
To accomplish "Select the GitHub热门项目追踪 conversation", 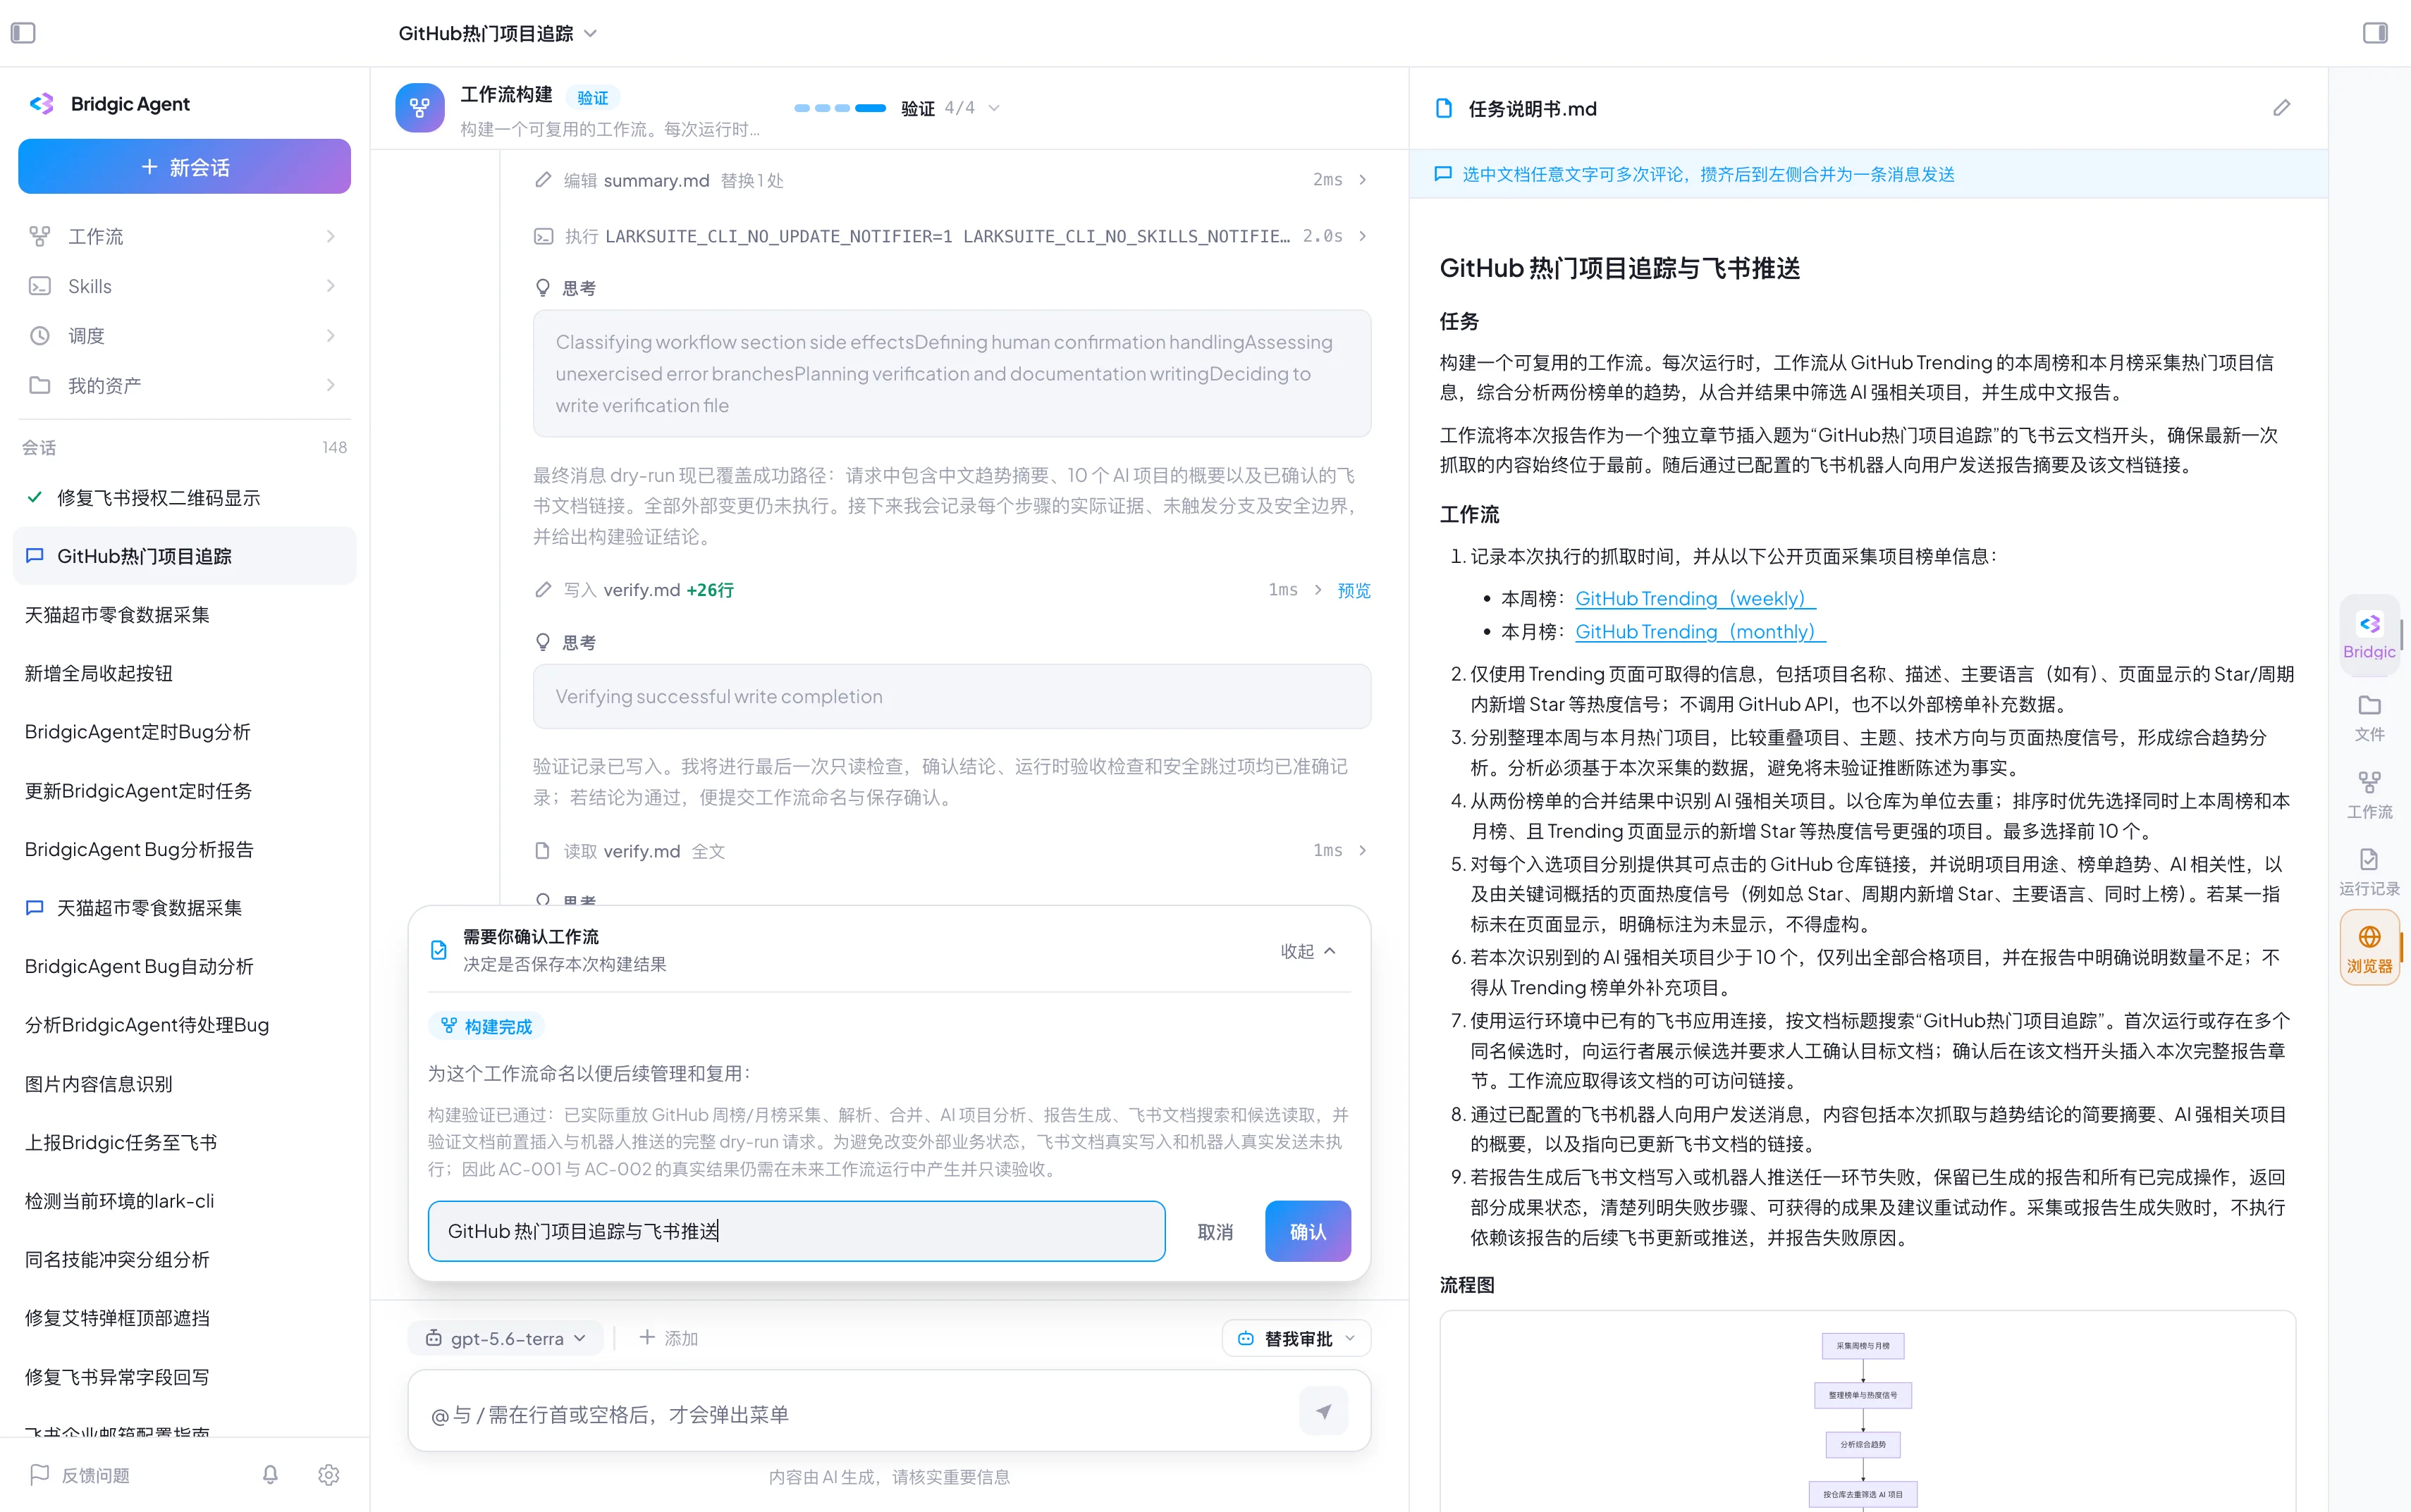I will click(x=184, y=556).
